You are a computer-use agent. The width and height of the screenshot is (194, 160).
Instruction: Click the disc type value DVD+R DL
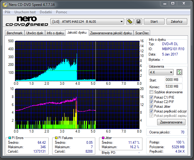coord(170,44)
